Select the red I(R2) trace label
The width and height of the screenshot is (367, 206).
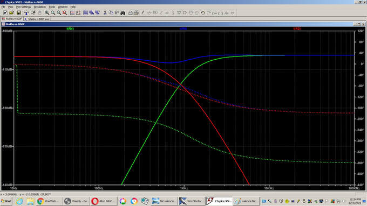tap(297, 29)
